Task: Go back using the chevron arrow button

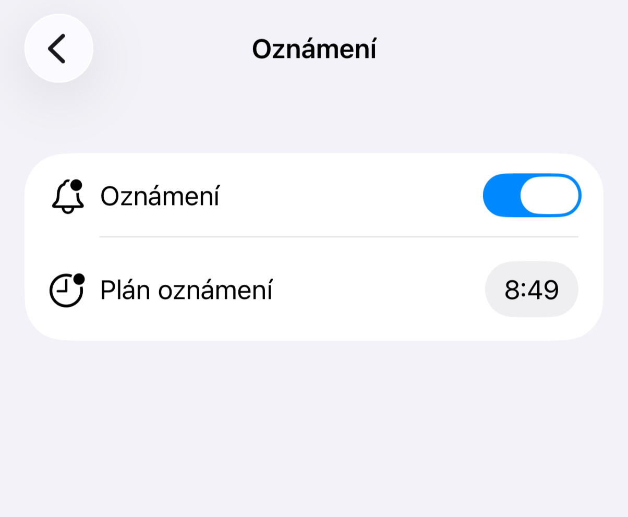Action: coord(57,49)
